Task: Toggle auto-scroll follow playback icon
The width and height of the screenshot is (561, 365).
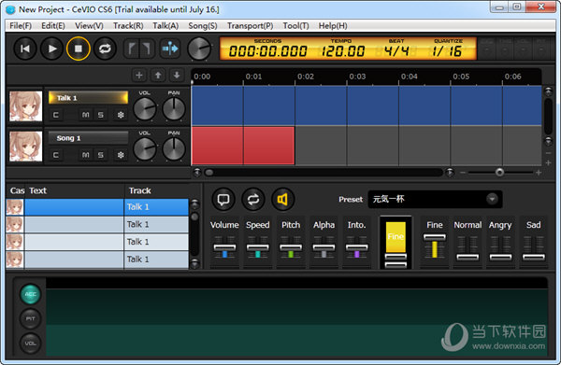Action: click(169, 49)
